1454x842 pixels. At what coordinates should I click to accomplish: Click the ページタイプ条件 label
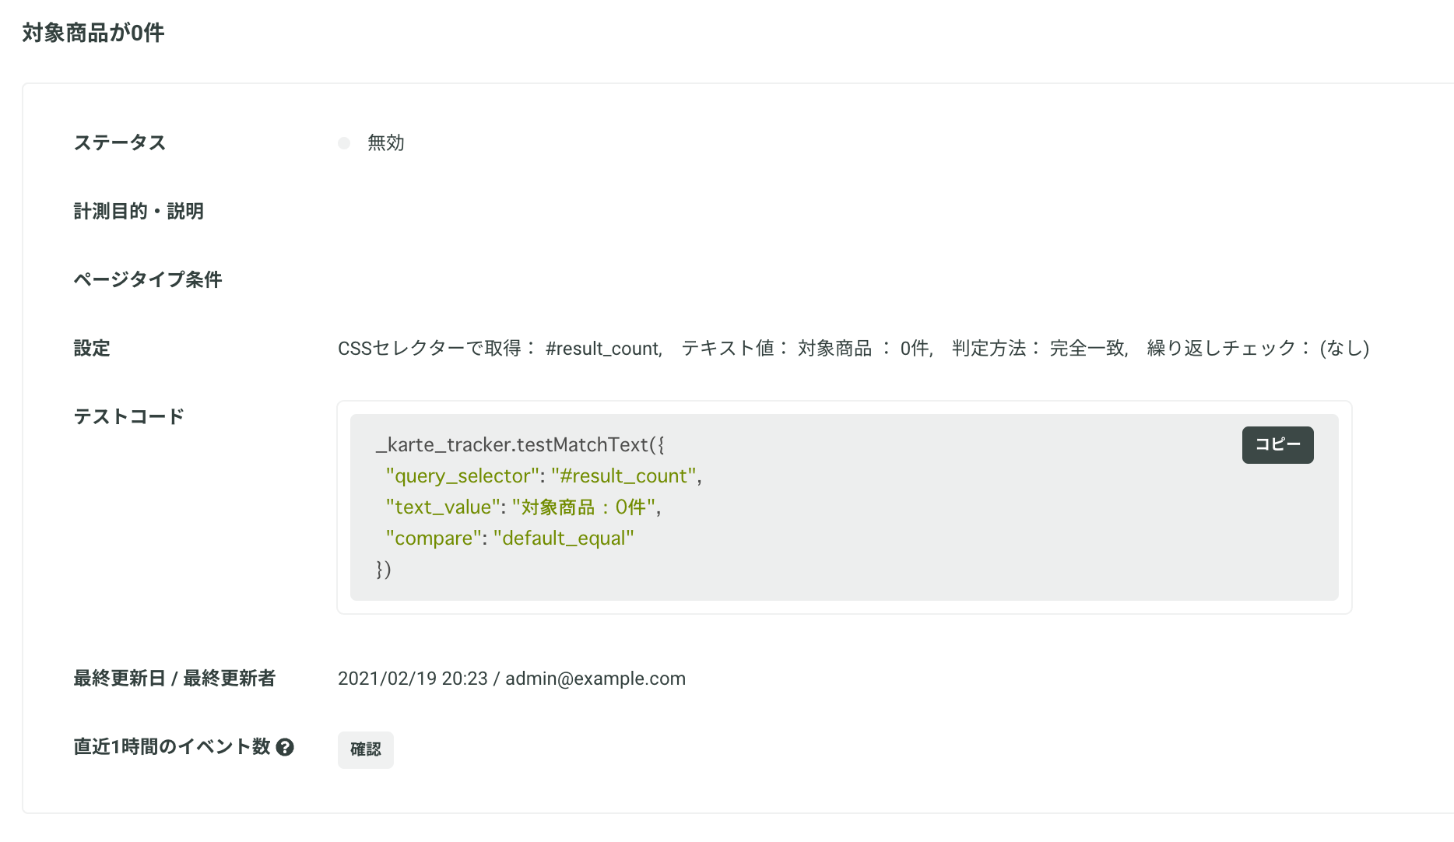pos(148,280)
